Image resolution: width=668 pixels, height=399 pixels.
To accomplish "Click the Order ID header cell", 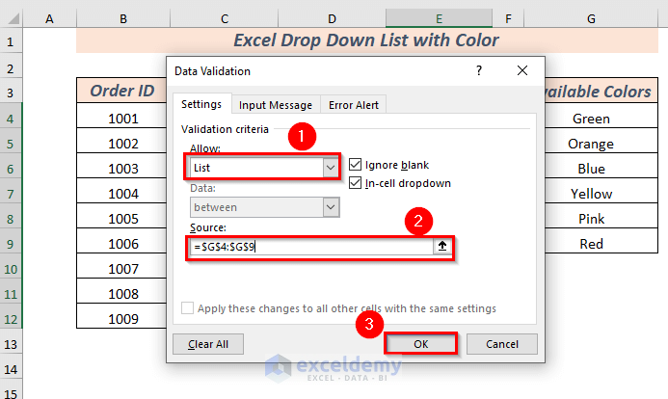I will coord(121,91).
